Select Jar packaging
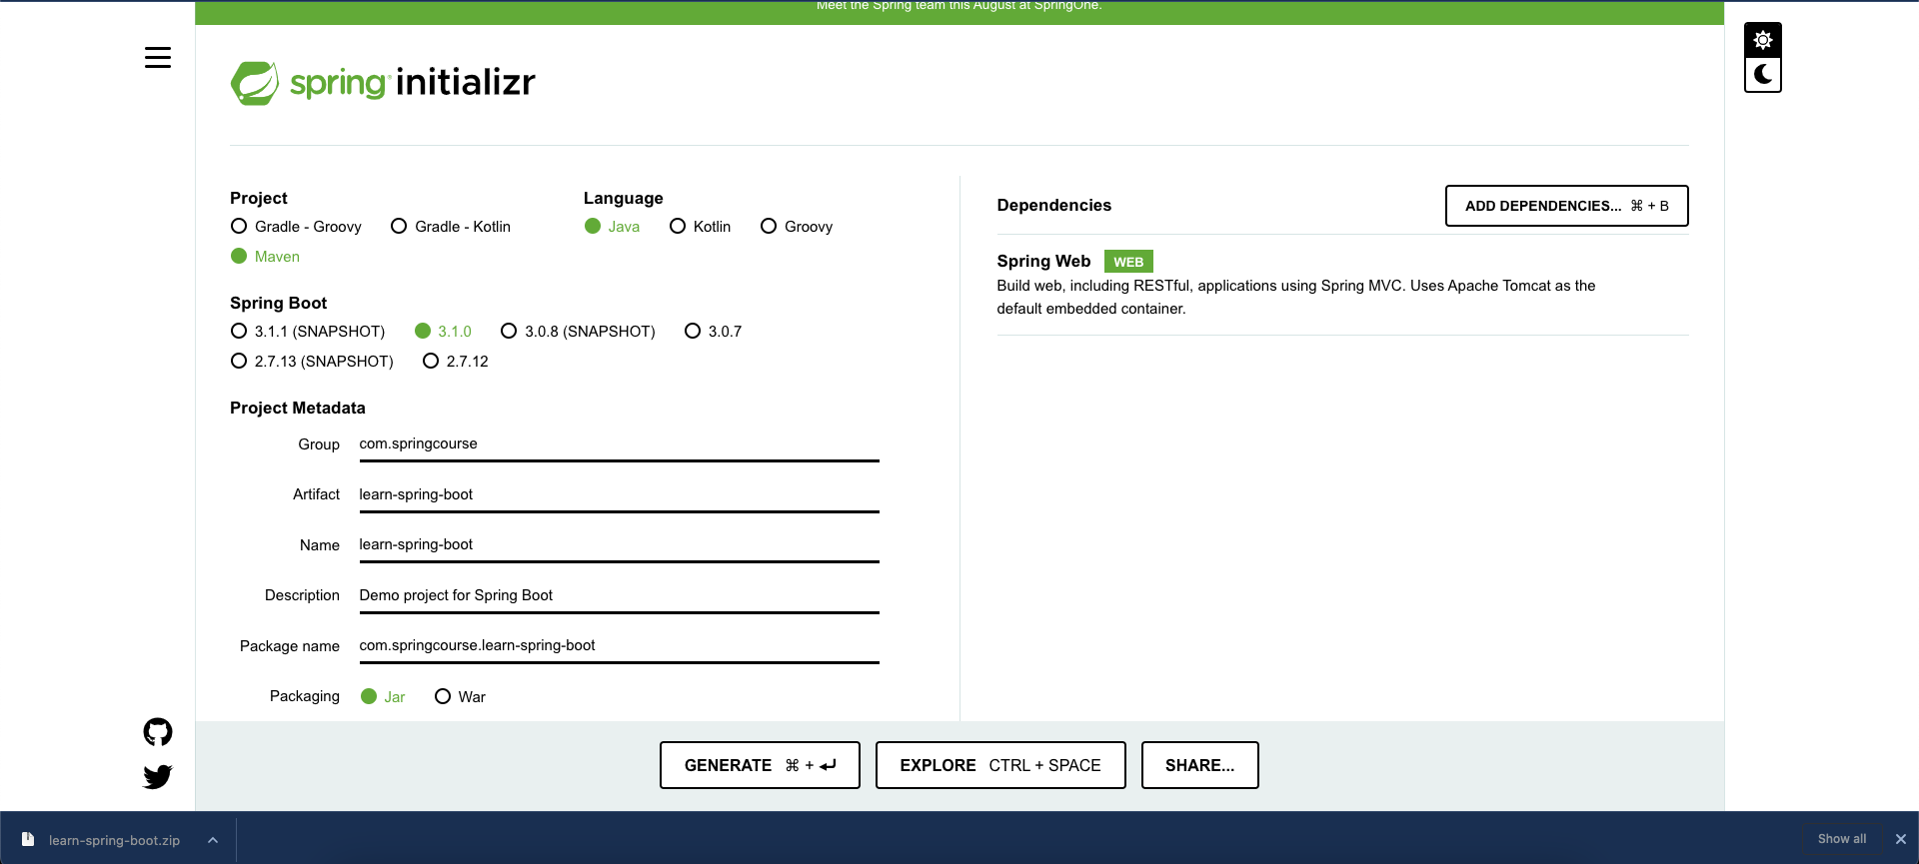 tap(383, 697)
